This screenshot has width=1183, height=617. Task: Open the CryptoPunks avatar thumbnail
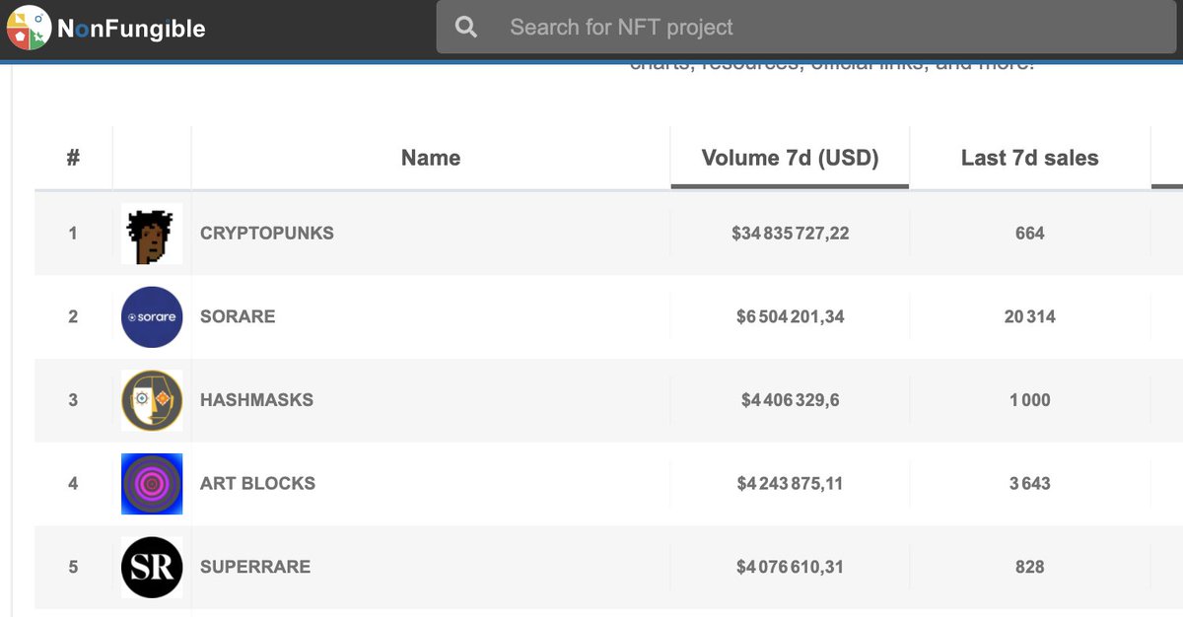click(152, 234)
